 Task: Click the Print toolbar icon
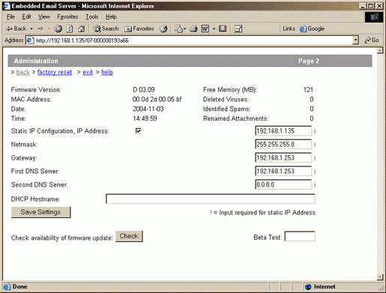pyautogui.click(x=193, y=28)
